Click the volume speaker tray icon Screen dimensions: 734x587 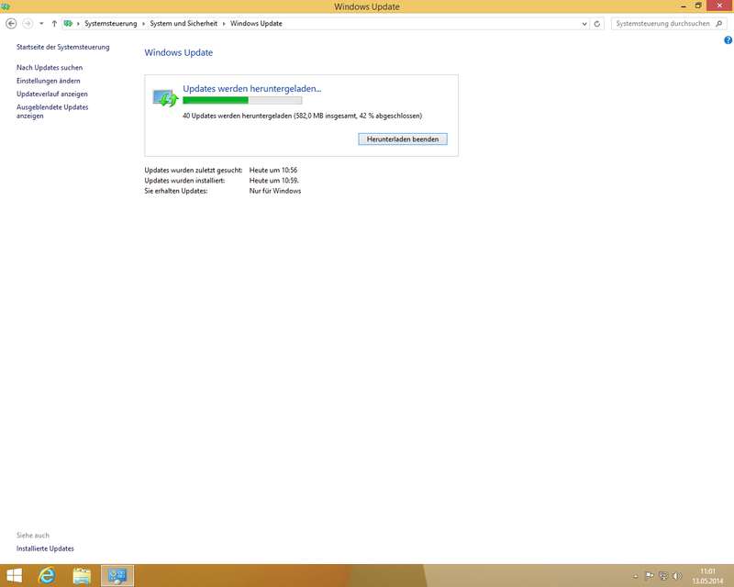point(677,576)
